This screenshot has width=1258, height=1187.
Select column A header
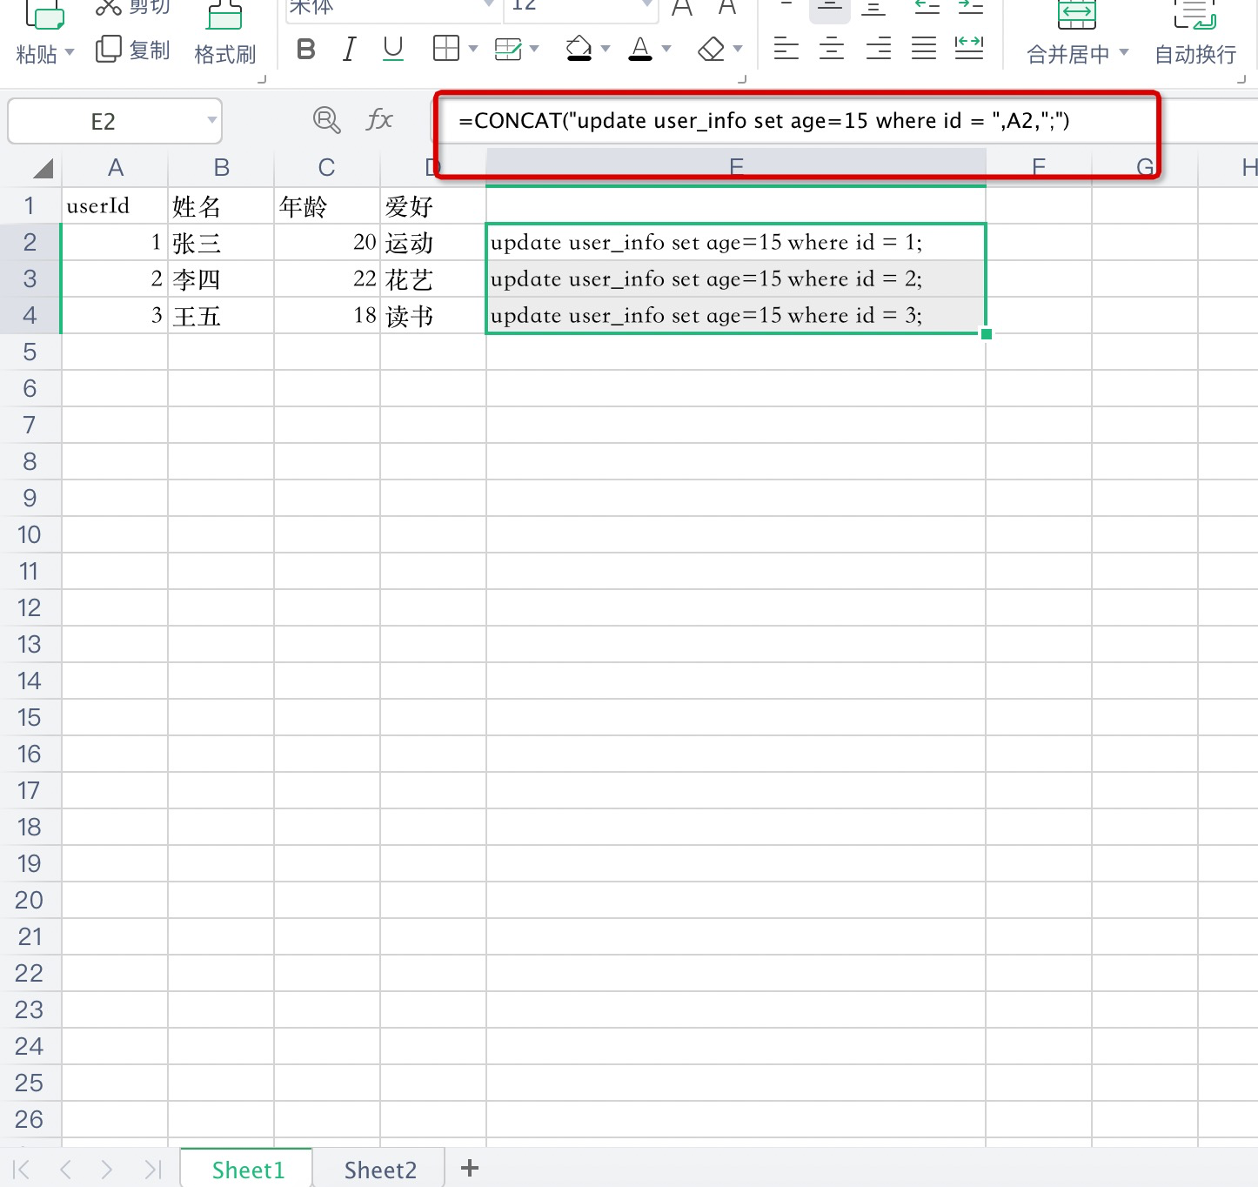click(115, 167)
